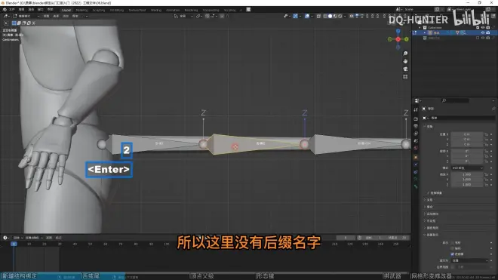Image resolution: width=498 pixels, height=280 pixels.
Task: Select rendered viewport shading mode
Action: tap(340, 16)
